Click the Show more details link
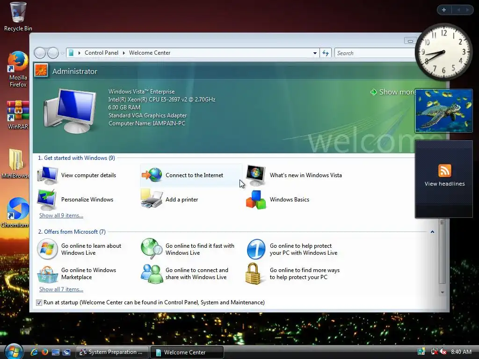Viewport: 479px width, 359px height. [x=393, y=92]
